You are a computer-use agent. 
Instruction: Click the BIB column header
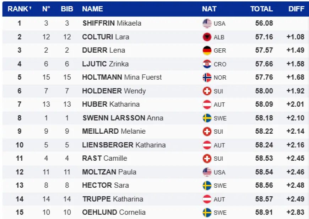pos(67,9)
